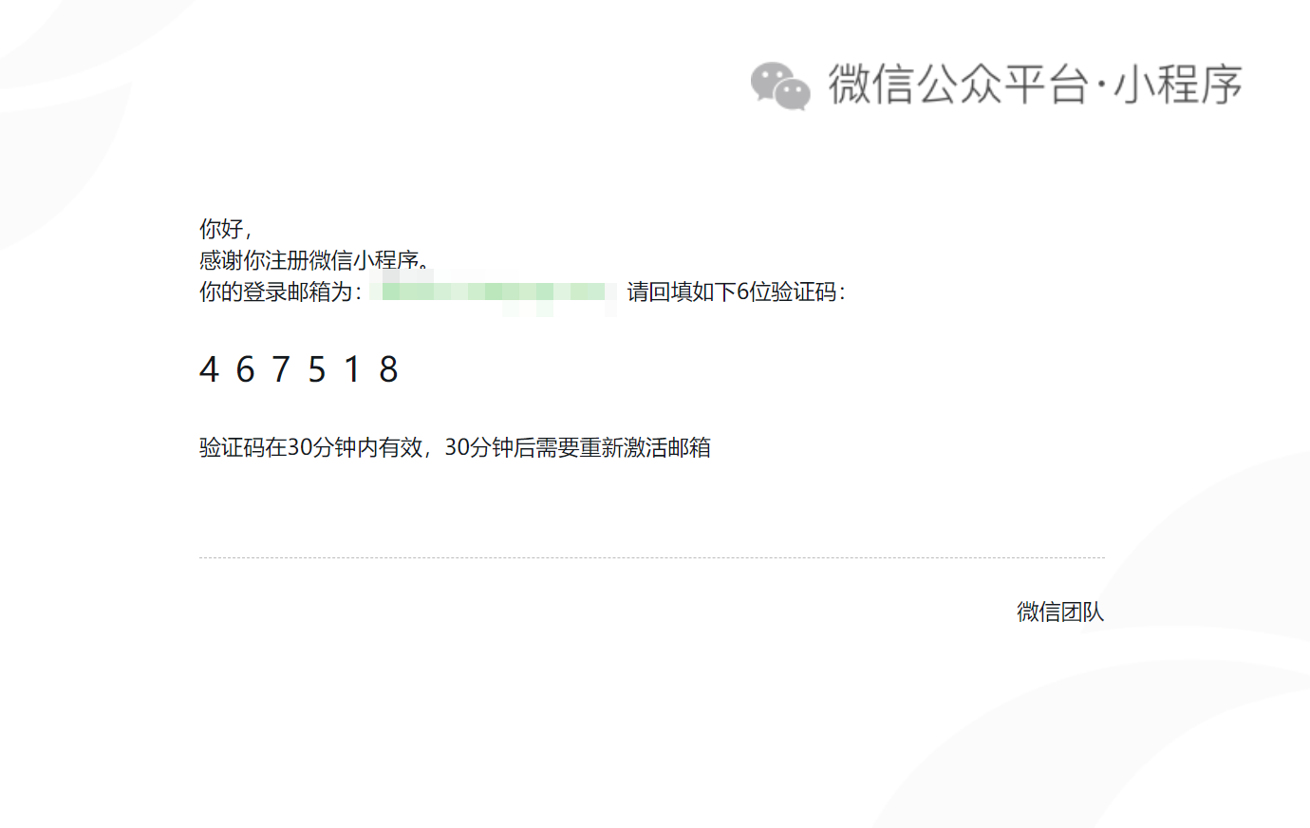Viewport: 1310px width, 828px height.
Task: Click the 验证码在30分钟内有效 notice line
Action: (x=455, y=447)
